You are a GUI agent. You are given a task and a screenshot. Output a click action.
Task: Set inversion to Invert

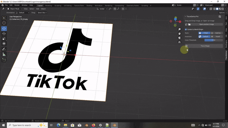[x=217, y=37]
